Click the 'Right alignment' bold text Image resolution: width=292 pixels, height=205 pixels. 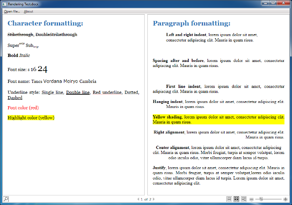pyautogui.click(x=169, y=132)
